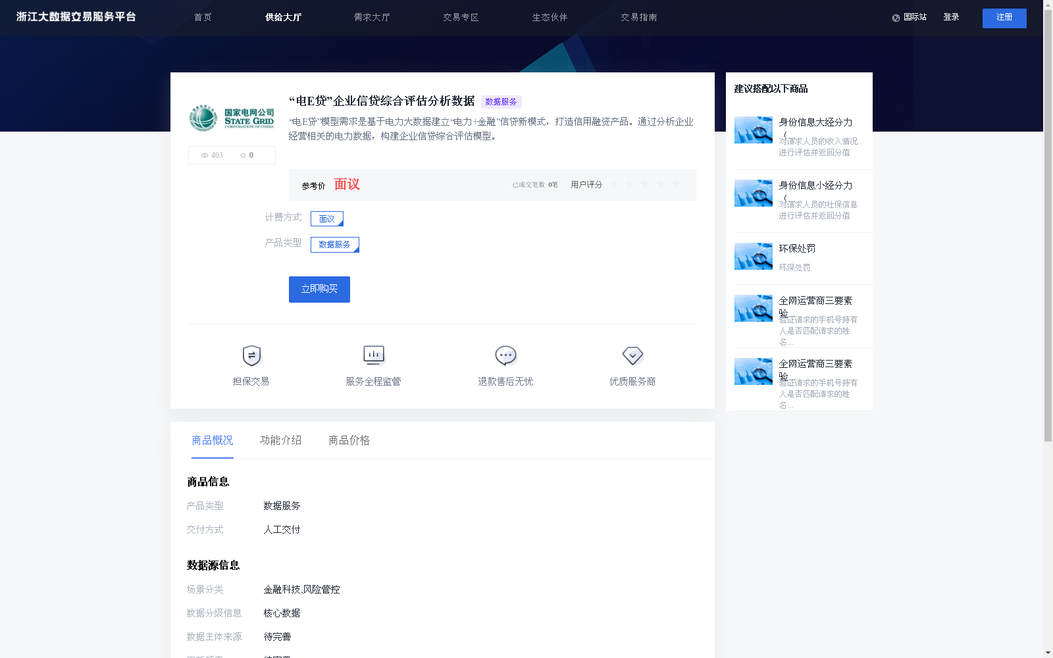Open 环保处罚 product thumbnail
Viewport: 1053px width, 658px height.
point(754,256)
